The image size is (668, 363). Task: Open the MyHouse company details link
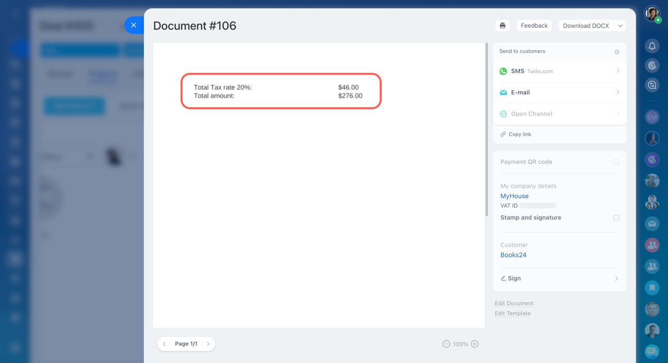click(515, 196)
